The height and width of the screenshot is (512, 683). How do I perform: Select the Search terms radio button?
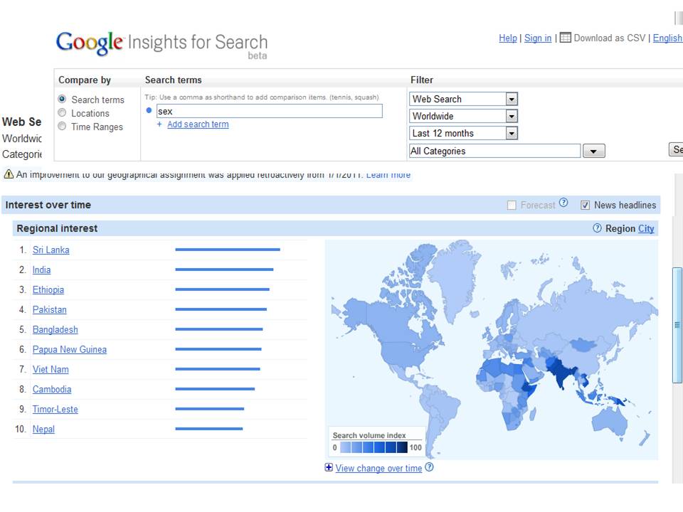pos(62,100)
